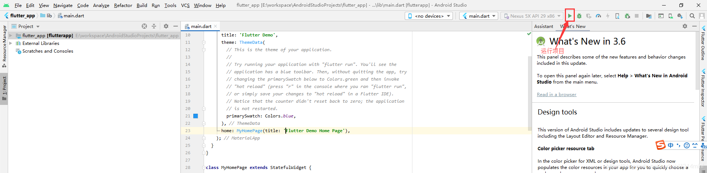
Task: Switch to the Assistant tab
Action: point(544,26)
